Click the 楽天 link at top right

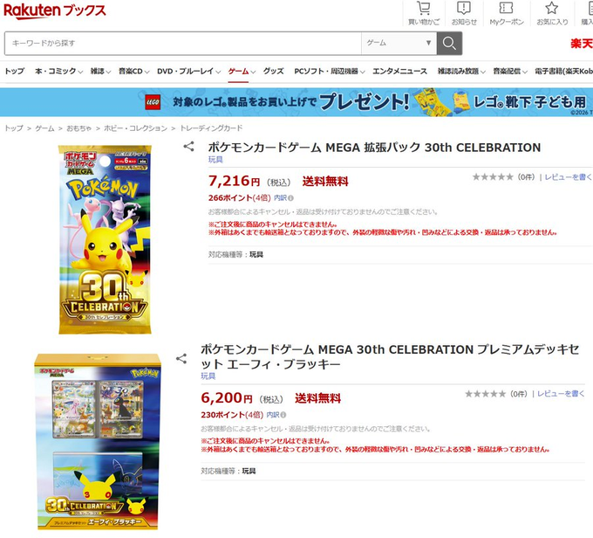[x=582, y=44]
